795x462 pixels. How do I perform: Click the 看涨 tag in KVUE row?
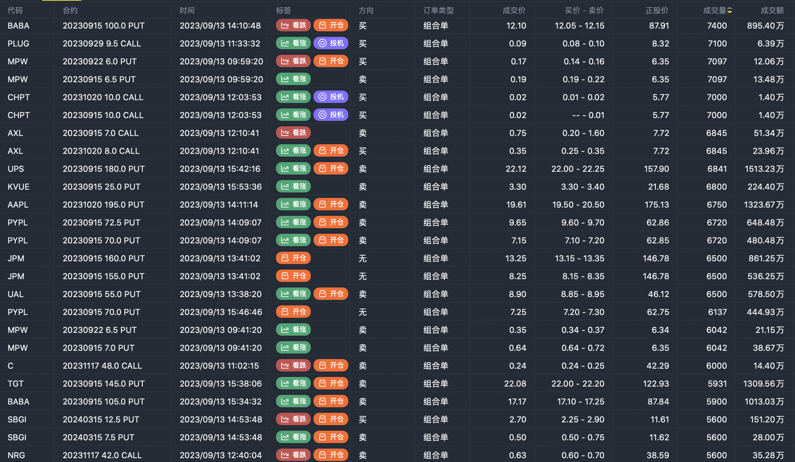tap(293, 187)
